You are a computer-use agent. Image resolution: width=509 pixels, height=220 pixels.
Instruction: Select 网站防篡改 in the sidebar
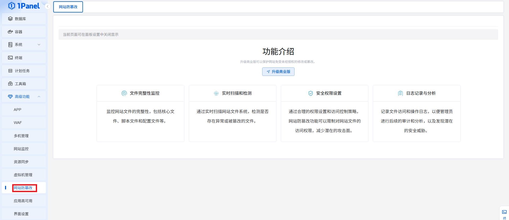[24, 188]
